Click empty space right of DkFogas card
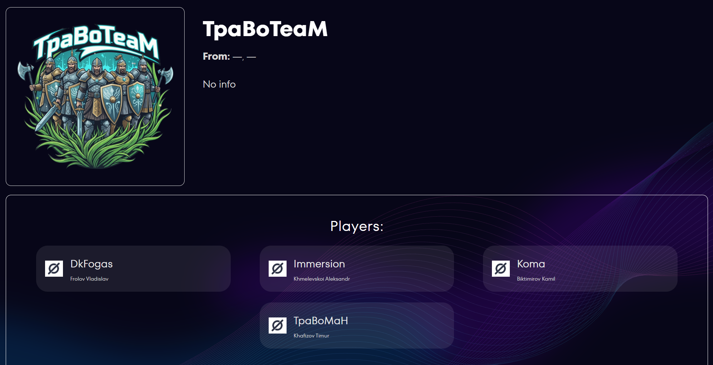This screenshot has height=365, width=713. [x=245, y=268]
